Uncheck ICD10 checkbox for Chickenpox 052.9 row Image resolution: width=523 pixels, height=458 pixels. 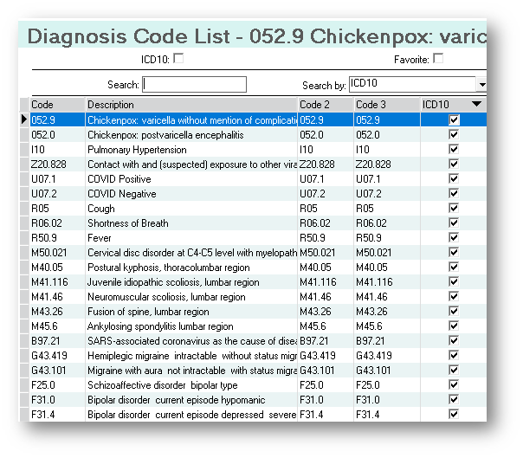[454, 120]
